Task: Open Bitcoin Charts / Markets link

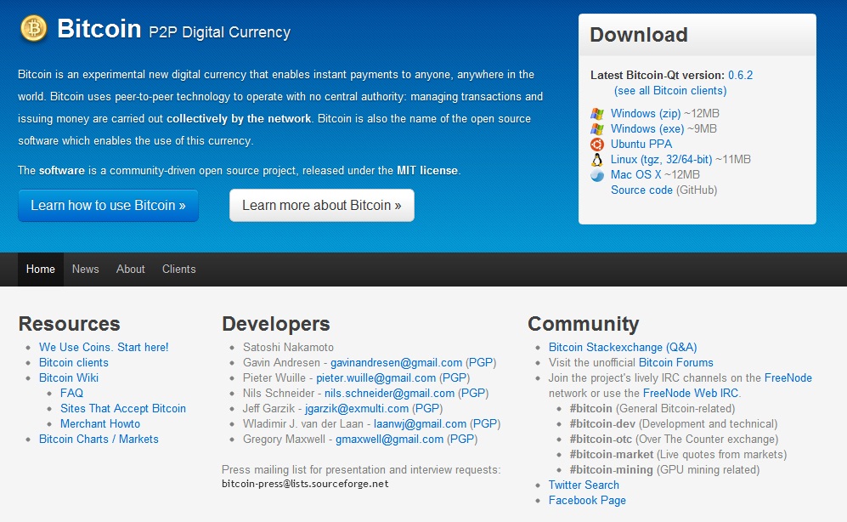Action: pos(99,439)
